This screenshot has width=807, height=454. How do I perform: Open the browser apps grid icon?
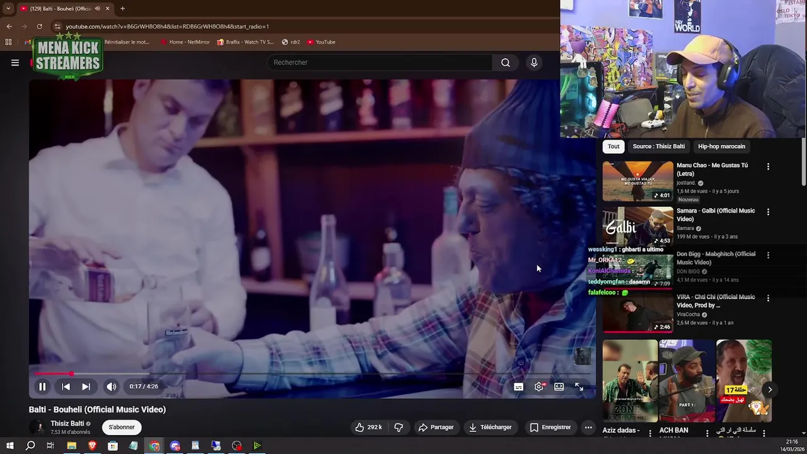(x=8, y=42)
